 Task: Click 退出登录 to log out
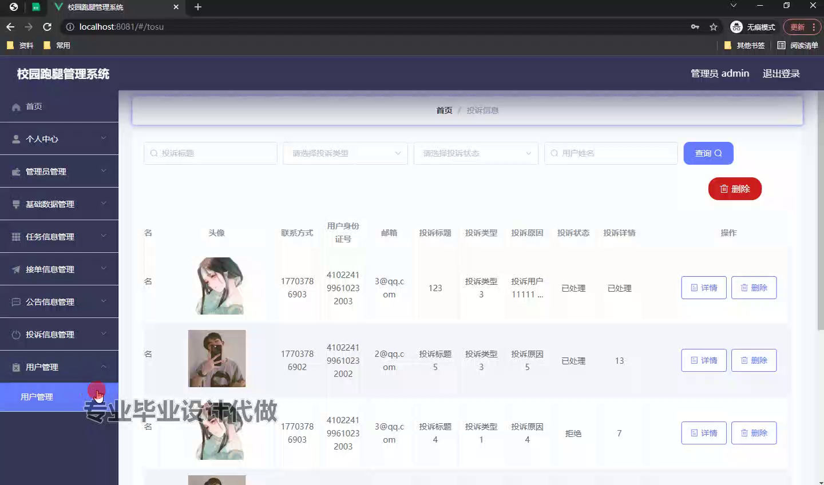point(781,73)
